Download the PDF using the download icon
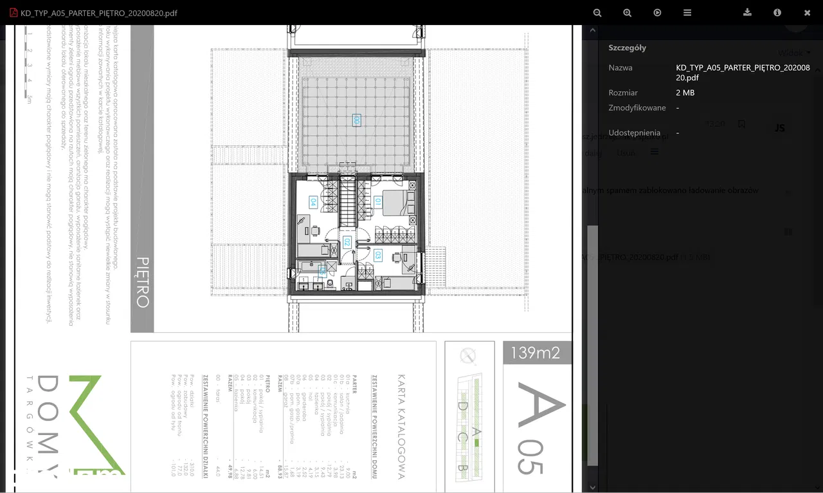 pos(747,13)
